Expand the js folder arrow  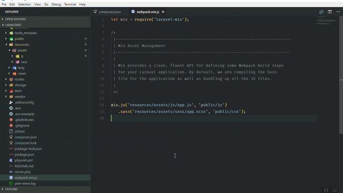pyautogui.click(x=12, y=56)
